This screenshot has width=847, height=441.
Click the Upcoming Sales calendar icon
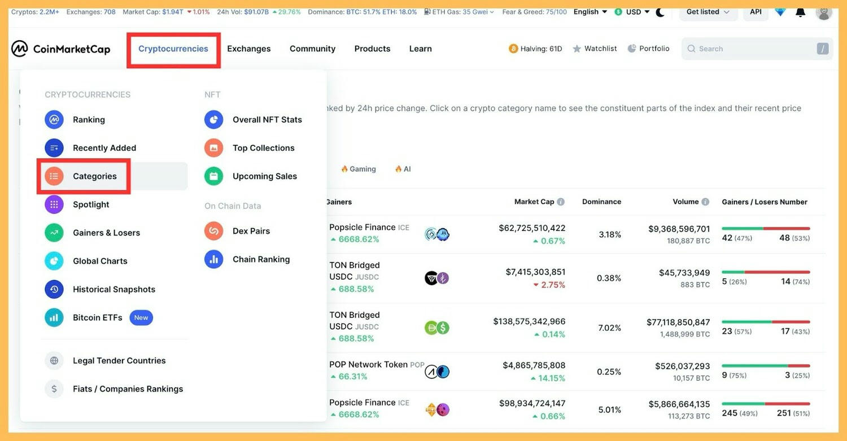(x=214, y=176)
